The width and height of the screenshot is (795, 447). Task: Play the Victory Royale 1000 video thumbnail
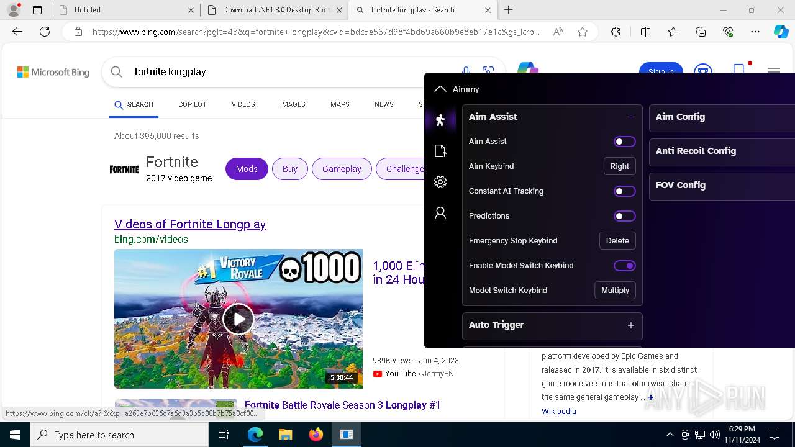pos(238,319)
